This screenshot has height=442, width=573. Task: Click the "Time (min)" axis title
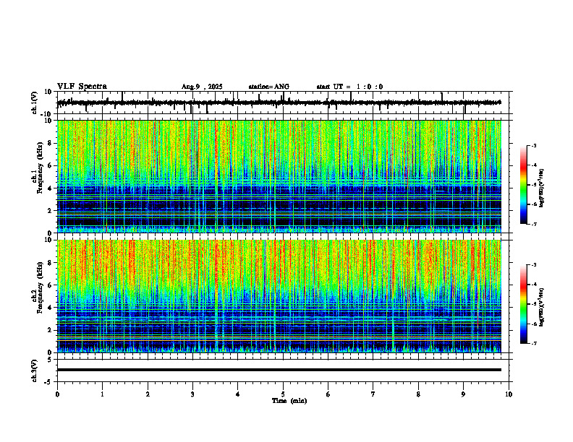click(289, 401)
